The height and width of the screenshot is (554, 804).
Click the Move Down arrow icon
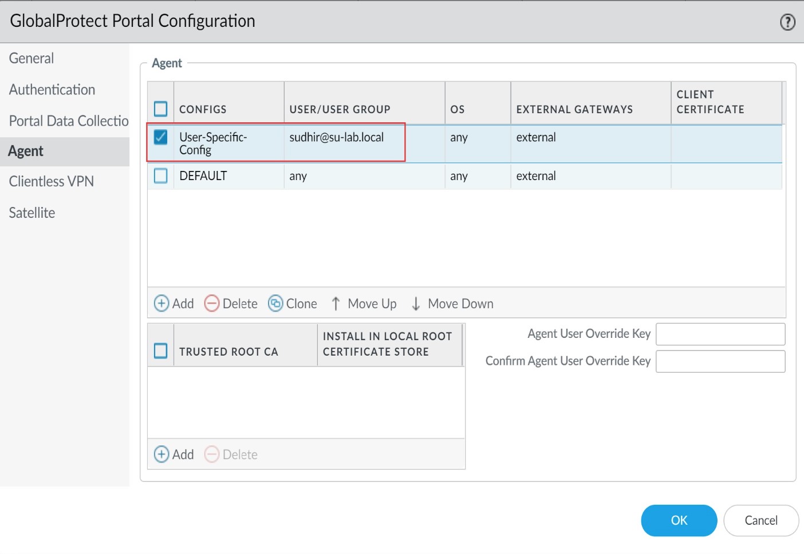click(x=415, y=304)
